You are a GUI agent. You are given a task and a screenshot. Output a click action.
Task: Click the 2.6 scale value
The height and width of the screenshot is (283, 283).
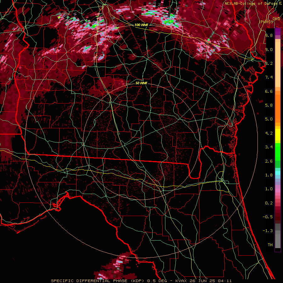(x=269, y=161)
